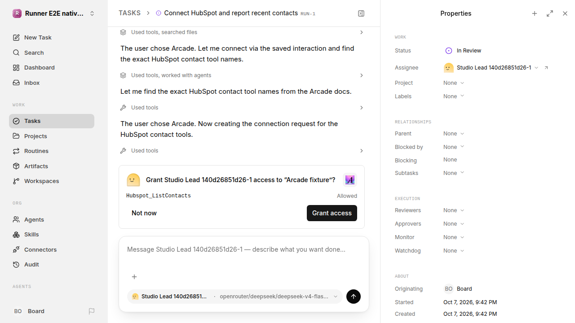Open Agents page
Image resolution: width=575 pixels, height=323 pixels.
click(52, 220)
